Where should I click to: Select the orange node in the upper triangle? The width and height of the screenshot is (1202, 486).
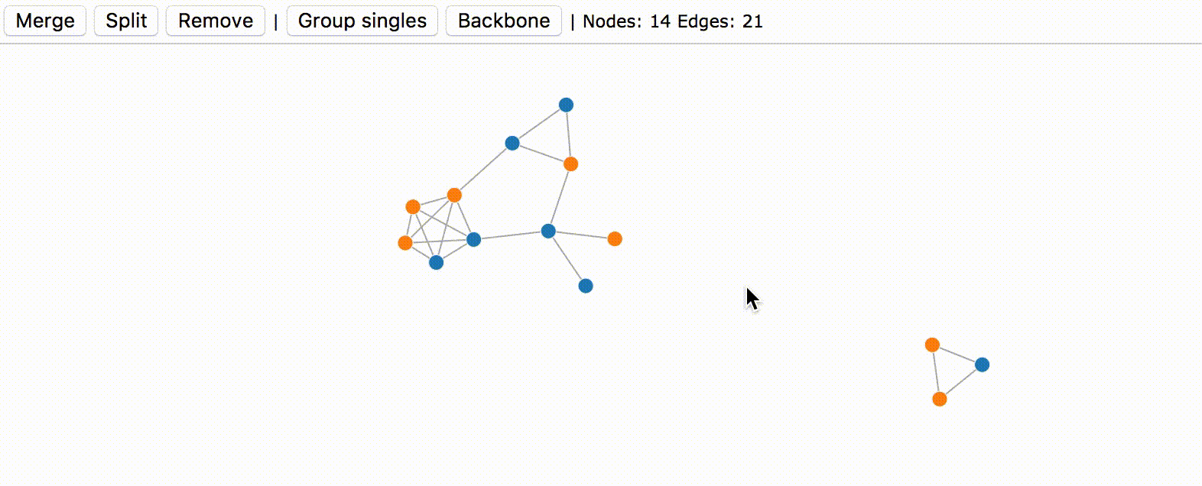click(570, 164)
